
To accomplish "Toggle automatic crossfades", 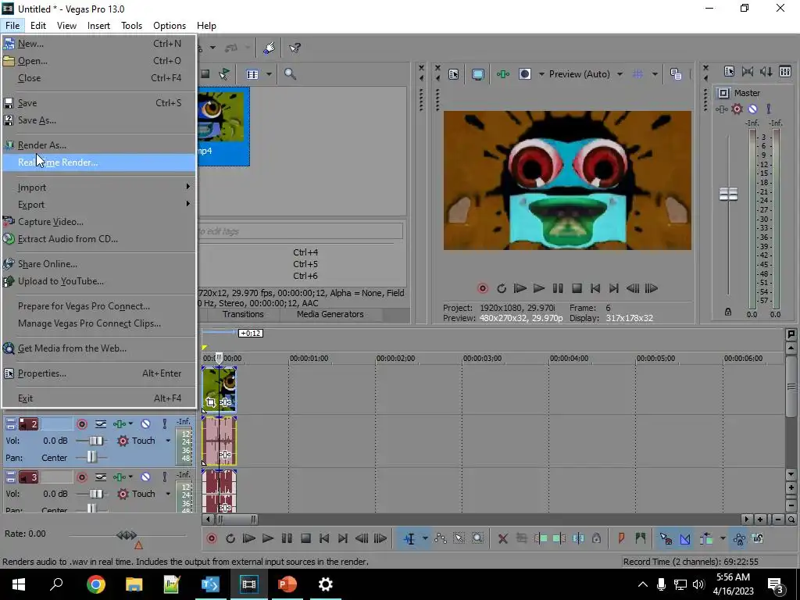I will (685, 538).
